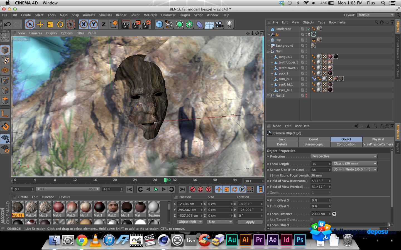Enable the Axis tool L icon

tap(5, 113)
